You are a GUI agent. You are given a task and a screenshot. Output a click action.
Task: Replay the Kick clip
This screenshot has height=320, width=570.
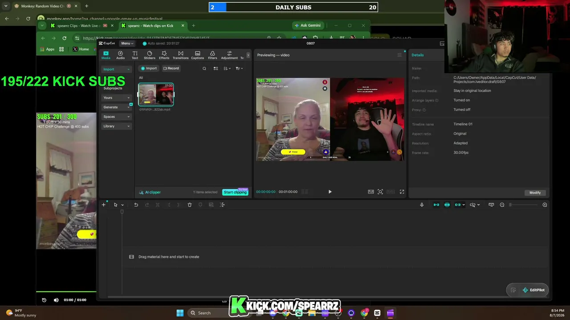pos(44,300)
